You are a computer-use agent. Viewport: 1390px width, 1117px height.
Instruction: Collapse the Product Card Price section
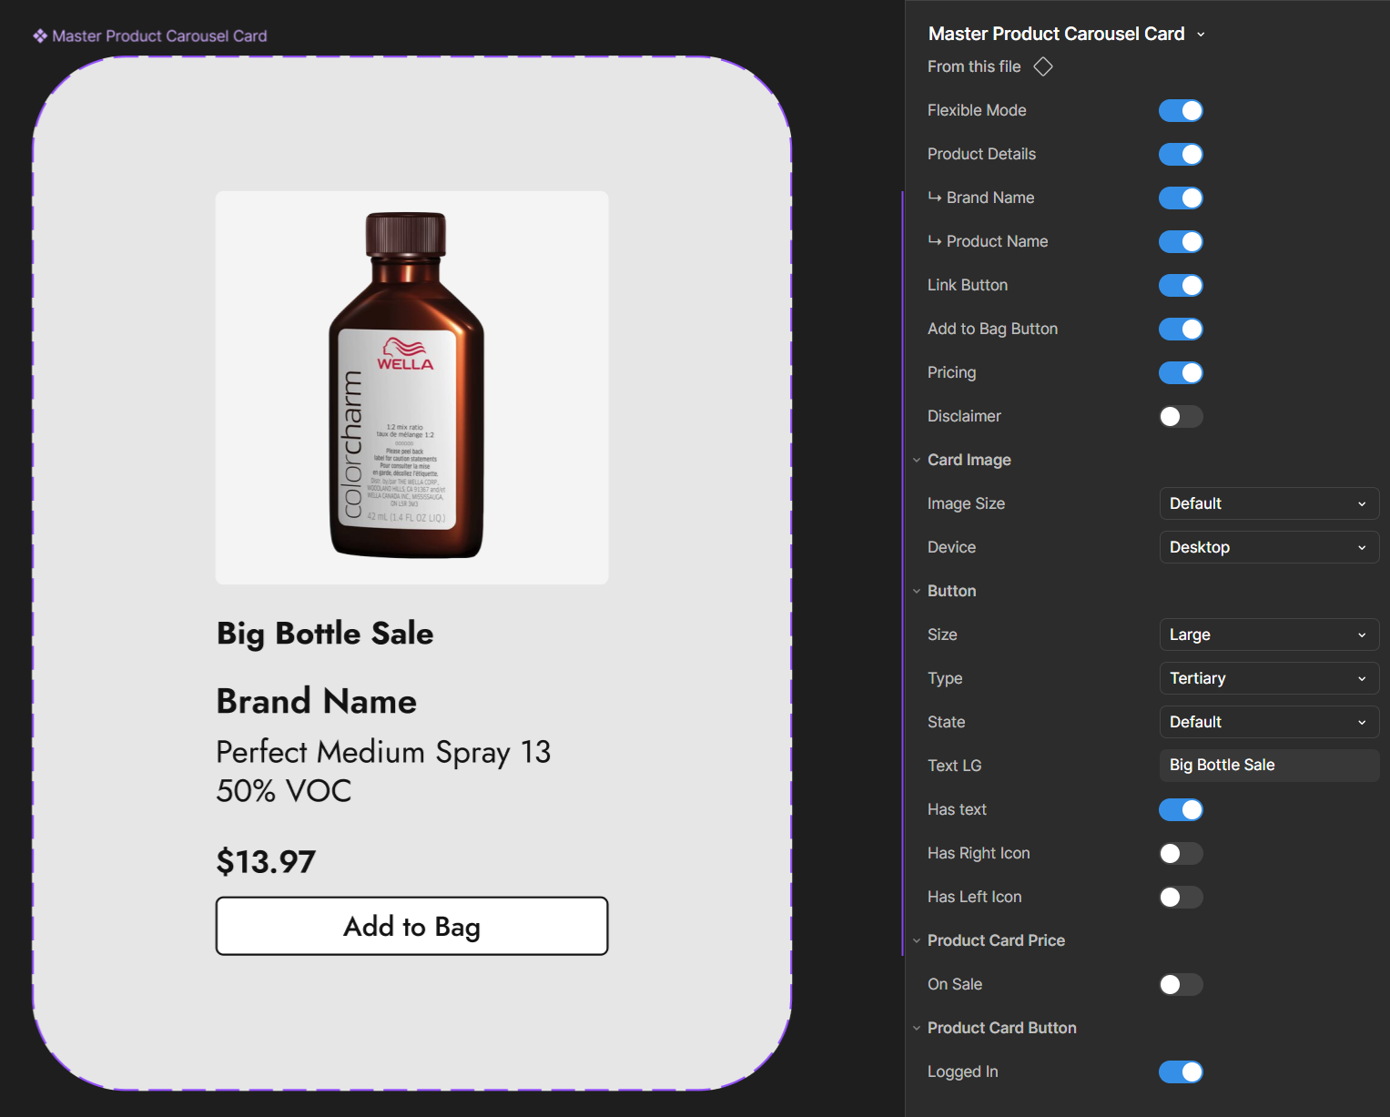pos(917,941)
